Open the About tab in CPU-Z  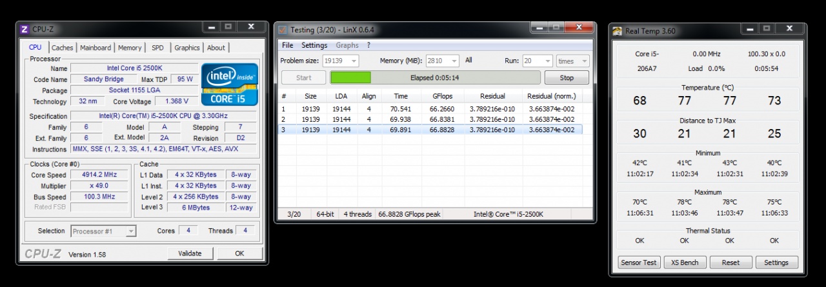point(216,48)
